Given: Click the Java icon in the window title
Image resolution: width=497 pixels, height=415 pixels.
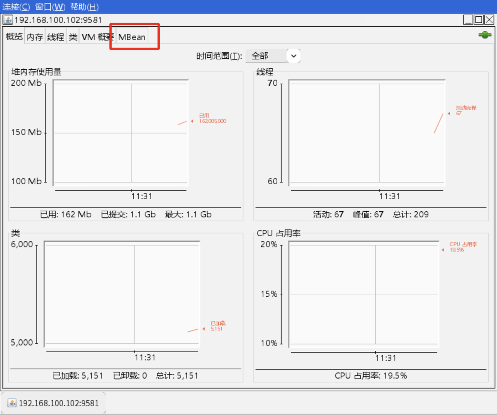Looking at the screenshot, I should point(8,20).
